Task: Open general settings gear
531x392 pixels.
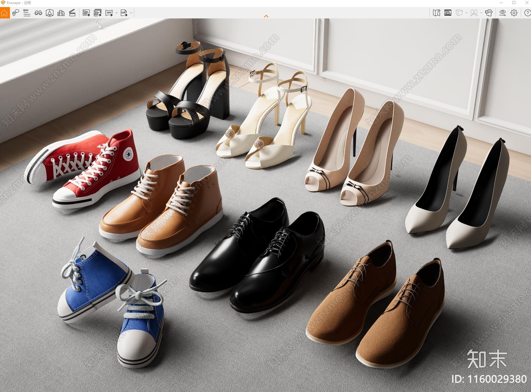Action: point(514,13)
